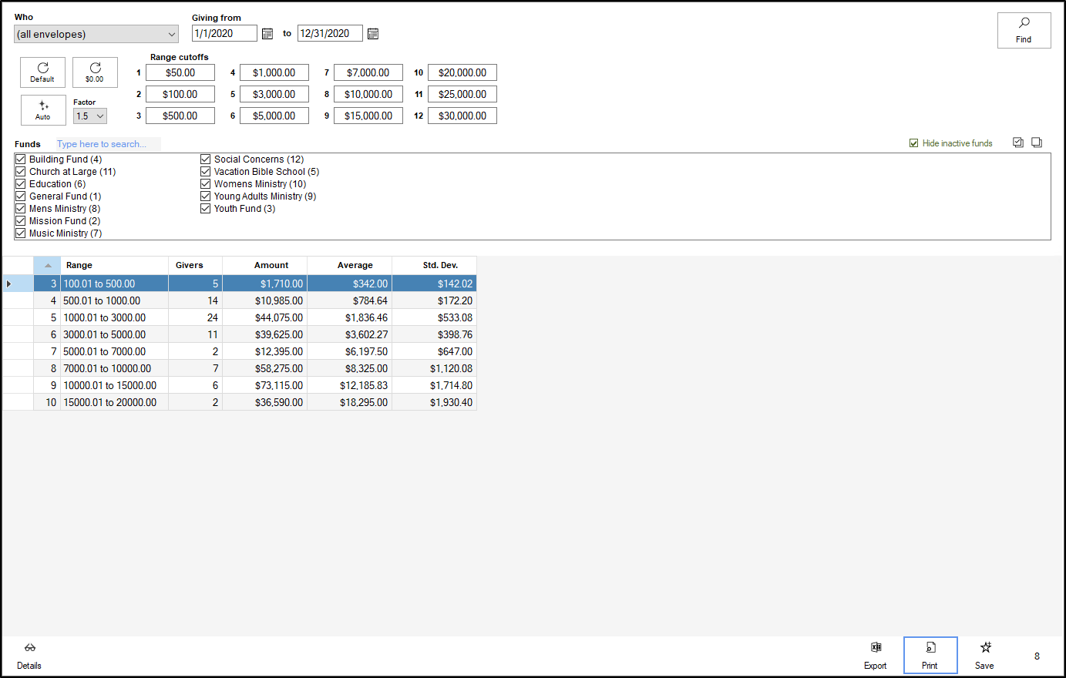Viewport: 1066px width, 678px height.
Task: Click the Giving from date field 1/1/2020
Action: pyautogui.click(x=224, y=33)
